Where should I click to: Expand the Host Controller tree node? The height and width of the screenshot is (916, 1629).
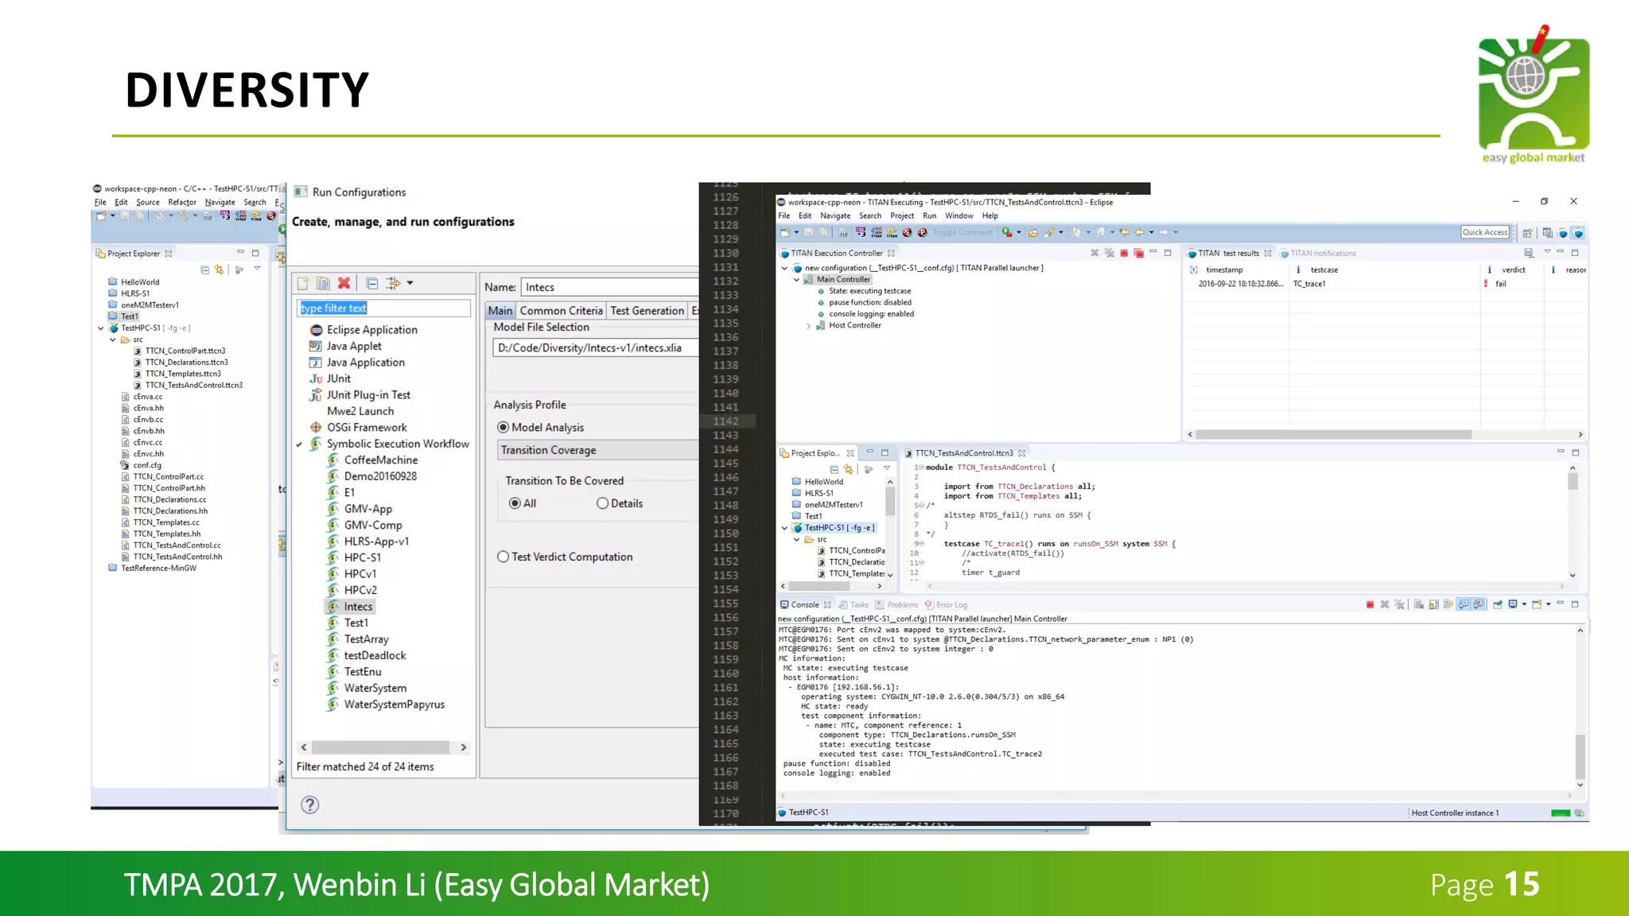[x=809, y=325]
